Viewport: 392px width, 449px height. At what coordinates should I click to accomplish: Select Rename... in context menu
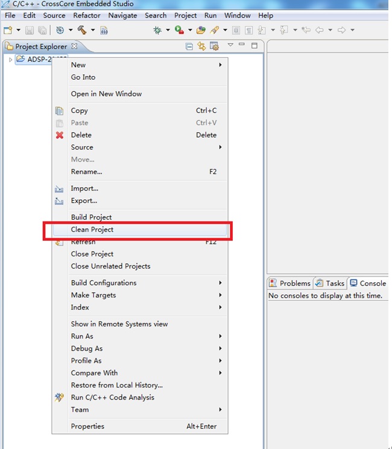tap(140, 172)
